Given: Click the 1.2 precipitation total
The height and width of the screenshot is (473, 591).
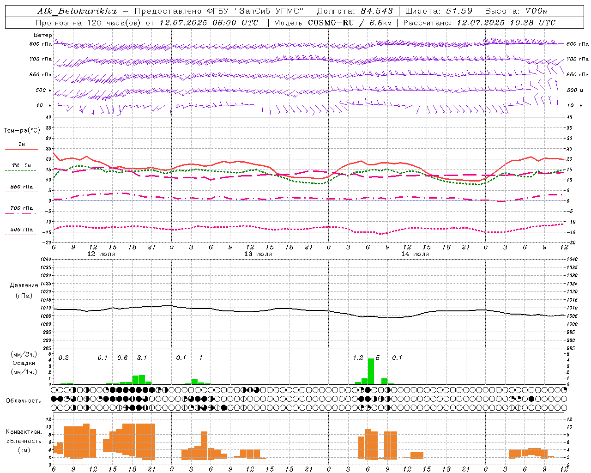Looking at the screenshot, I should 358,358.
